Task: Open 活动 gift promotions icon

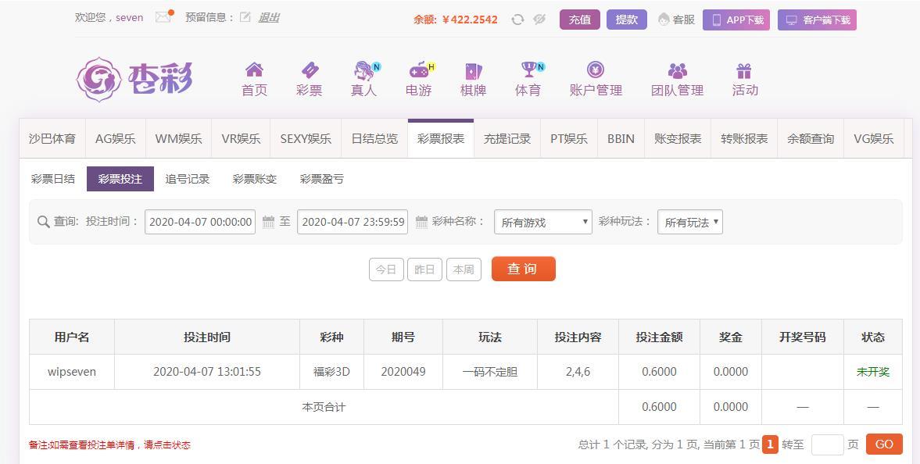Action: pos(744,71)
